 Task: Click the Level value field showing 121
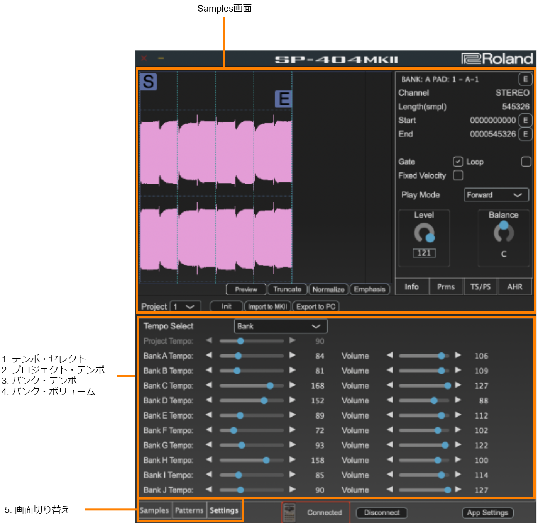424,253
